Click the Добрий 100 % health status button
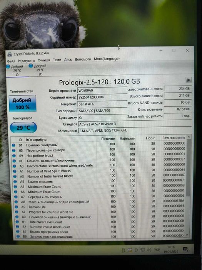The width and height of the screenshot is (202, 270). (x=22, y=103)
